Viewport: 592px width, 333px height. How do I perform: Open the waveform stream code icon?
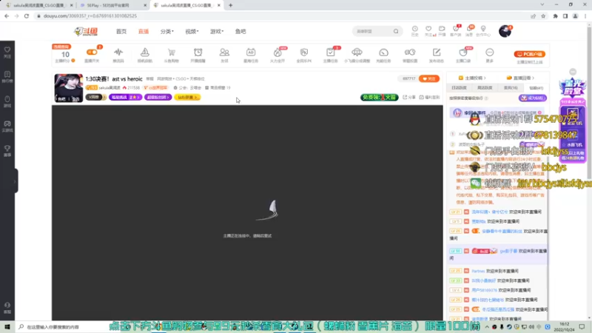point(118,53)
